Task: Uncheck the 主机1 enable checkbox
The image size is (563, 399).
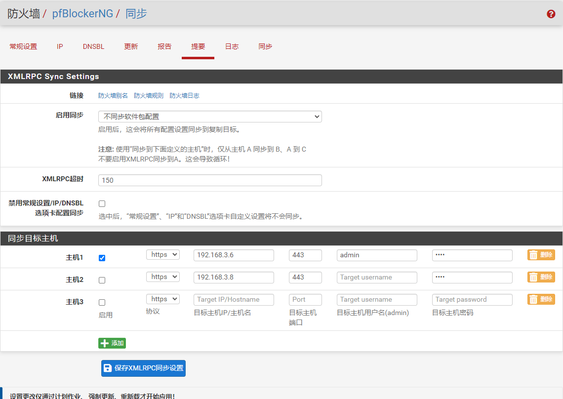Action: [102, 258]
